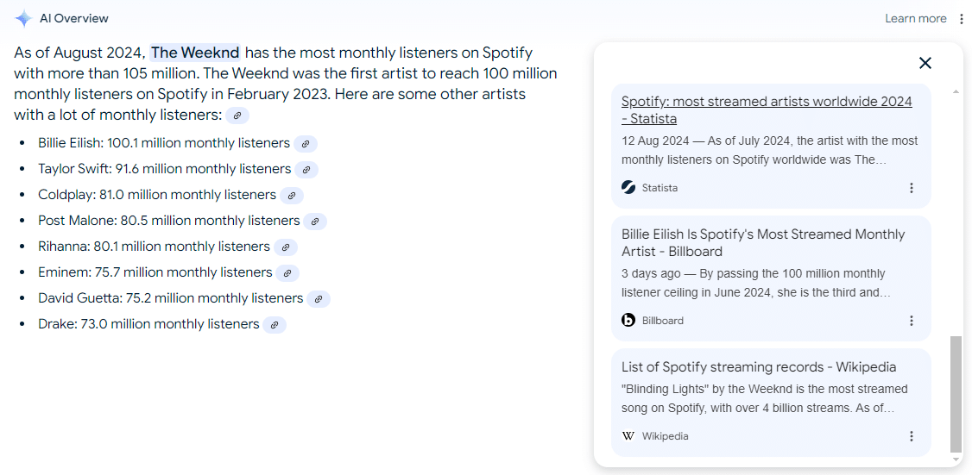
Task: Click the highlighted The Weeknd text
Action: tap(195, 53)
